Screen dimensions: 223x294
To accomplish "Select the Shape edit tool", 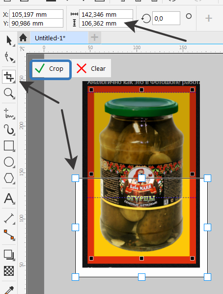I will [9, 57].
